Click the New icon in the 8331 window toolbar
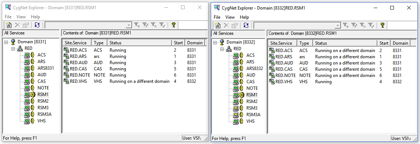This screenshot has width=420, height=144. [9, 25]
